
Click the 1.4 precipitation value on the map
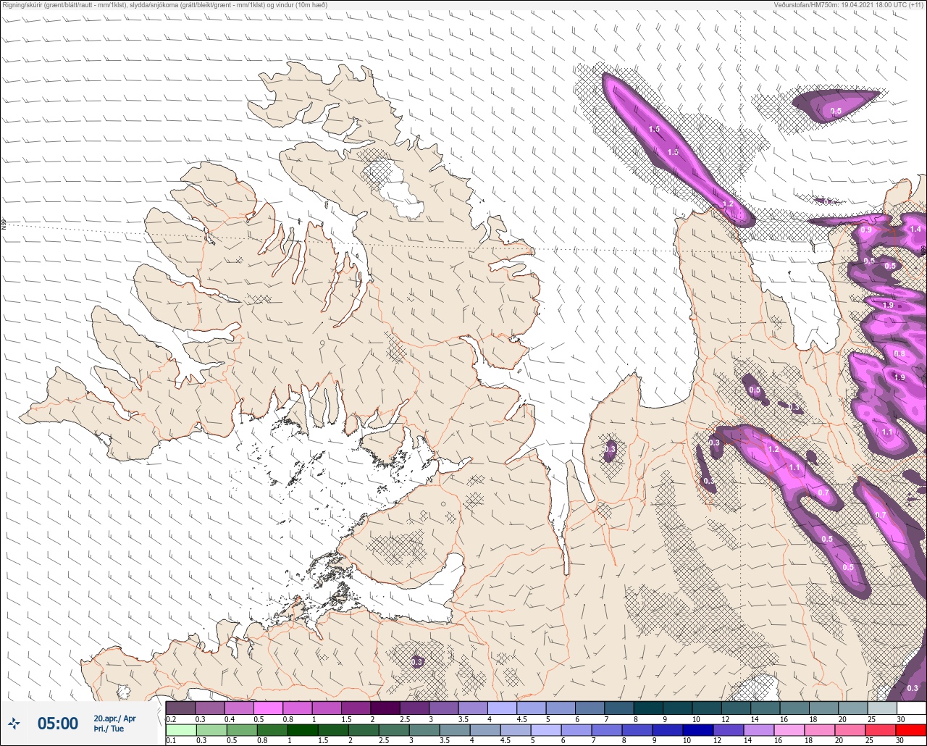(915, 229)
